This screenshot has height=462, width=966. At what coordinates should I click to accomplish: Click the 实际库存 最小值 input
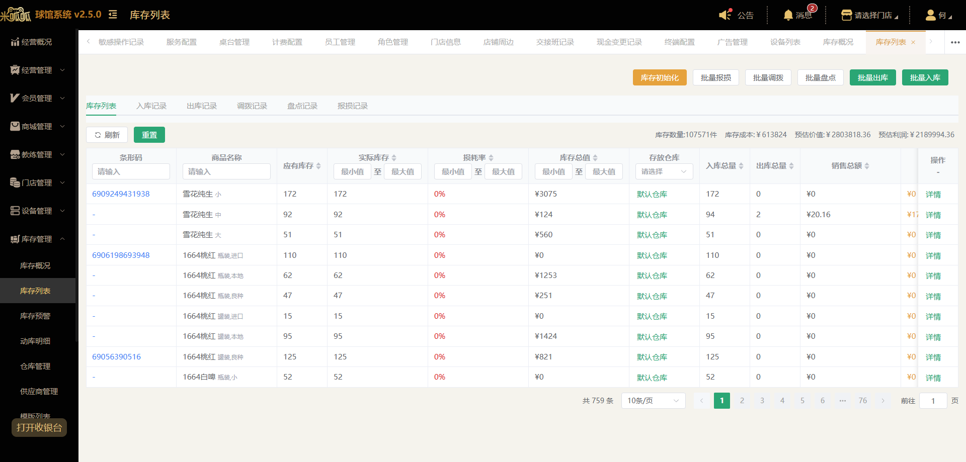pos(352,171)
